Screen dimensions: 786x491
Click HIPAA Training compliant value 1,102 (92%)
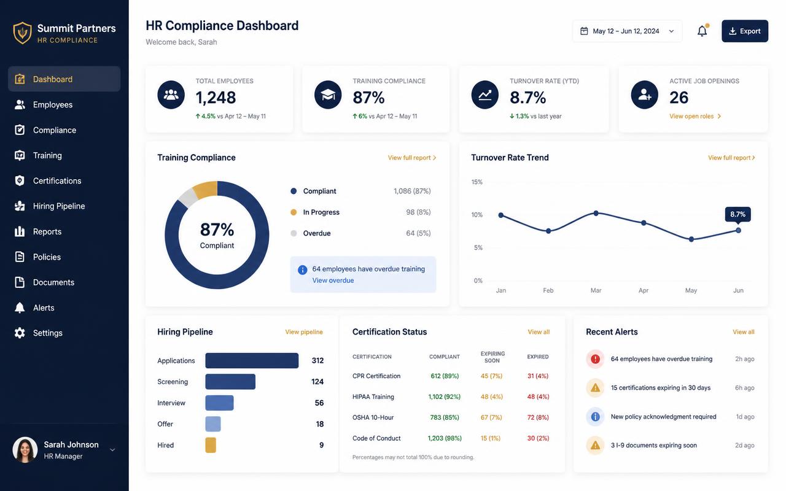click(444, 397)
